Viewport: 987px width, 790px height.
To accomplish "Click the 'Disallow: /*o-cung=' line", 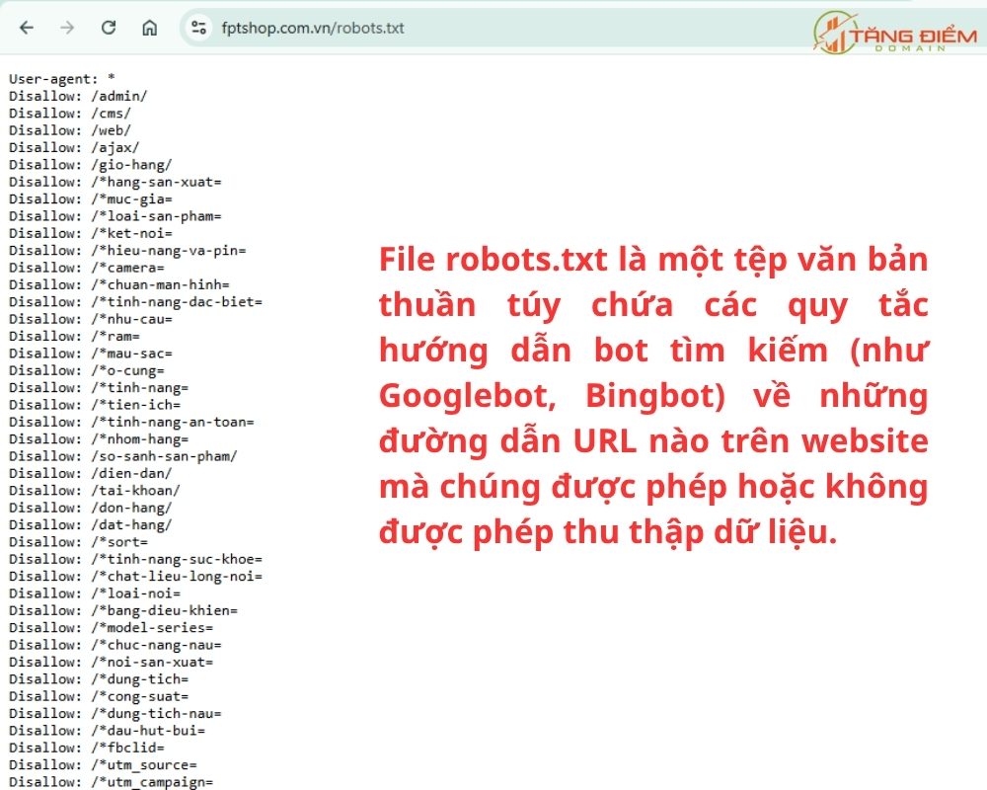I will click(x=86, y=369).
